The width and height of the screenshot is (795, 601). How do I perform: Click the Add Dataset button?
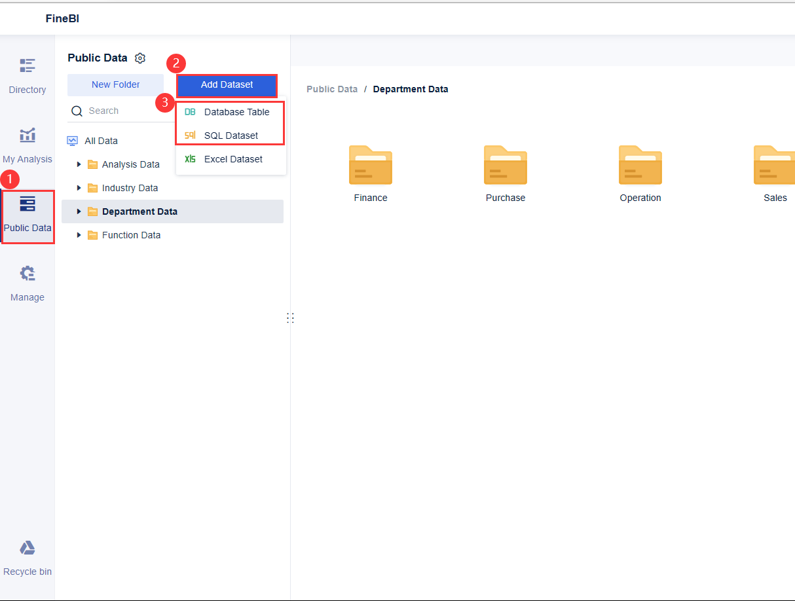pyautogui.click(x=227, y=84)
